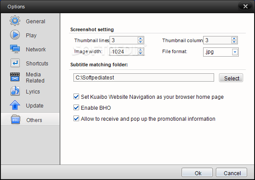Open the Media Related clapperboard icon
The image size is (255, 180).
pyautogui.click(x=15, y=77)
